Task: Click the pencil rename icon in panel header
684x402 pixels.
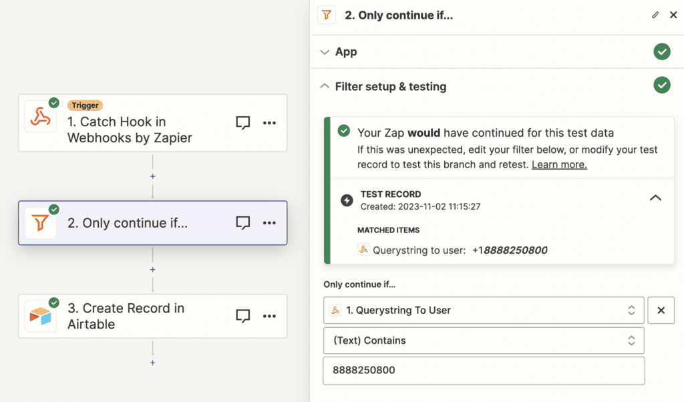Action: point(655,15)
